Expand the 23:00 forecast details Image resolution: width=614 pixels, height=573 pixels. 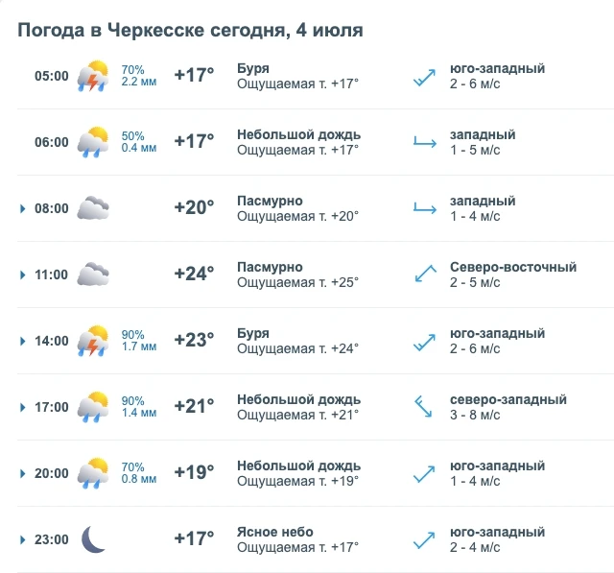(x=23, y=539)
